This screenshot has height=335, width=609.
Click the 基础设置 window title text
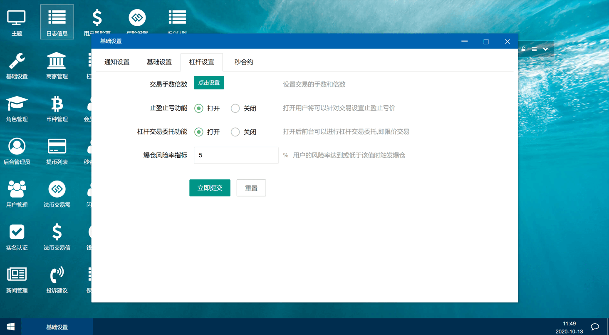[111, 41]
